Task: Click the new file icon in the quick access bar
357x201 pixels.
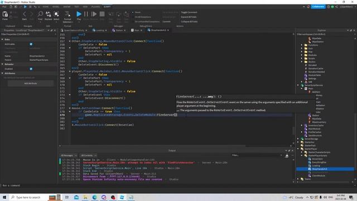Action: pyautogui.click(x=11, y=7)
